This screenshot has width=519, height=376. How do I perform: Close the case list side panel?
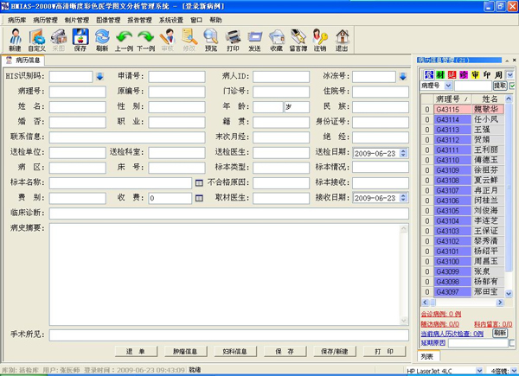[x=515, y=61]
